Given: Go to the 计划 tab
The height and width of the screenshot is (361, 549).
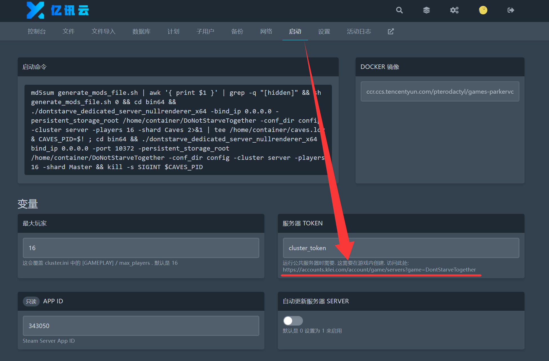Looking at the screenshot, I should (x=173, y=31).
